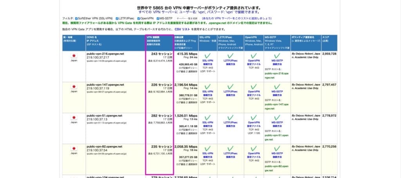
Task: Click L2TP/IPsec checkmark icon in public-vpn-147 row
Action: [230, 87]
